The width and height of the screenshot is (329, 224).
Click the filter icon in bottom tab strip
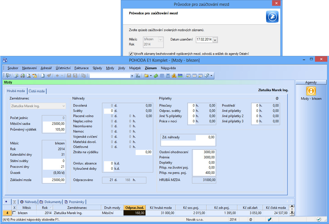(15, 202)
